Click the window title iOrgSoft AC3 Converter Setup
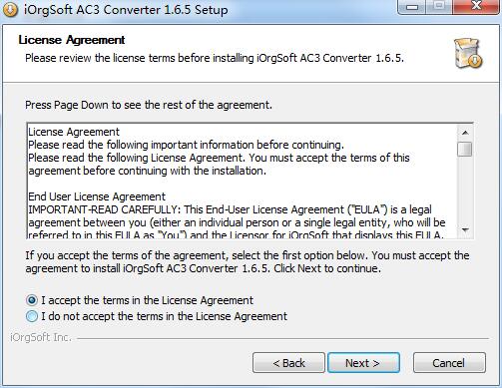 [126, 9]
